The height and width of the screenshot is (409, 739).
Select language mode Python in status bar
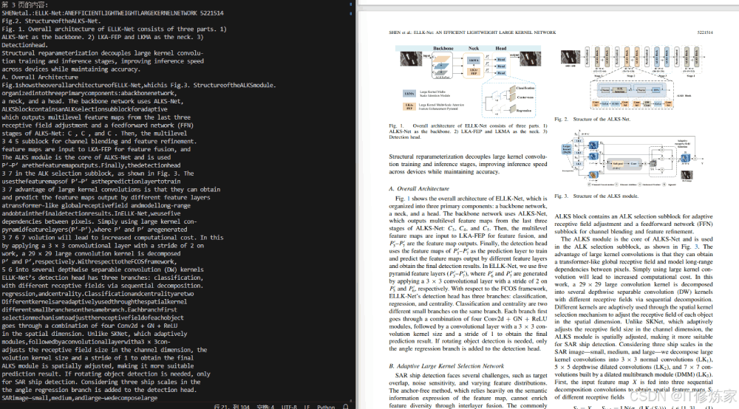point(326,407)
